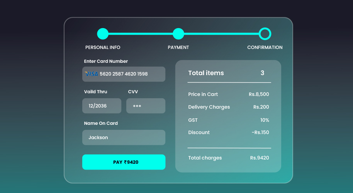The image size is (353, 193).
Task: Click the Total charges amount Rs.9420
Action: coord(260,158)
